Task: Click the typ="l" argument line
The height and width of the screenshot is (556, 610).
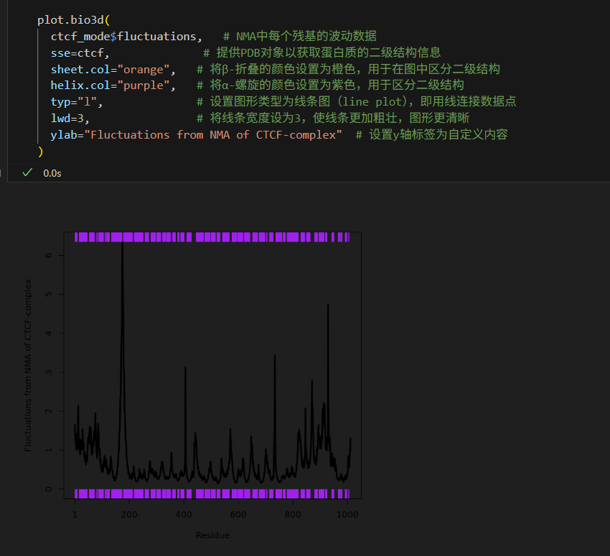Action: coord(77,102)
